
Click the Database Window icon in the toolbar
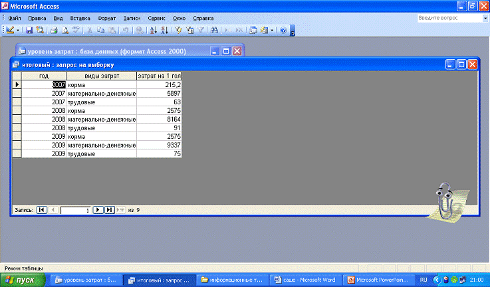(253, 31)
